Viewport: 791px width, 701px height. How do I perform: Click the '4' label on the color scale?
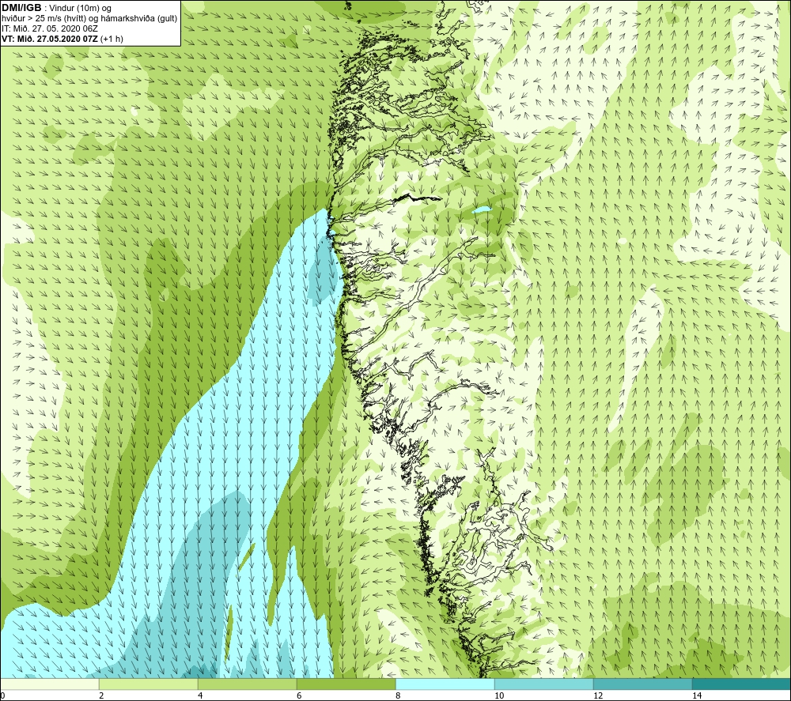(x=200, y=695)
